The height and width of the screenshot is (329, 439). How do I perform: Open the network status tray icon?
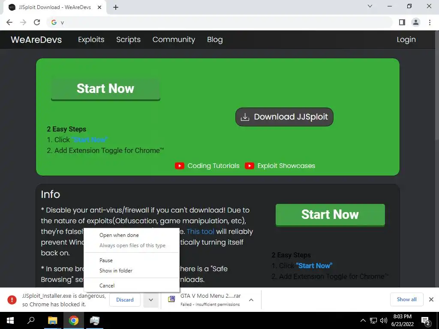tap(373, 320)
